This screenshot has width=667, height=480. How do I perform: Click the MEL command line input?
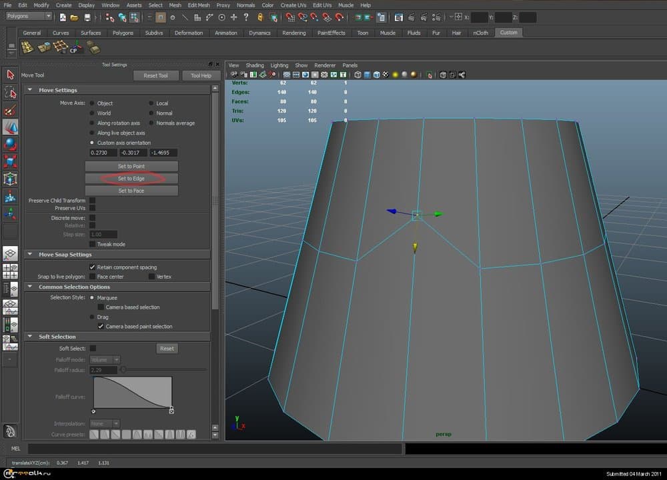(215, 449)
